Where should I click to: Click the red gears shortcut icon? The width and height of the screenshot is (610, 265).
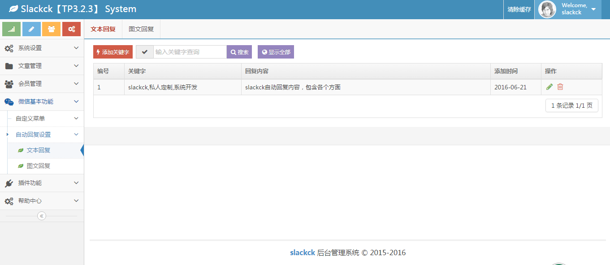[x=71, y=29]
